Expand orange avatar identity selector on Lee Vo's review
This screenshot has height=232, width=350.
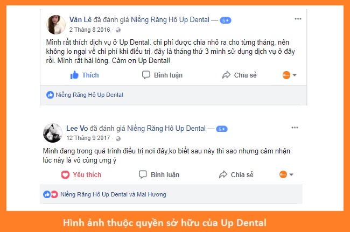pyautogui.click(x=286, y=174)
